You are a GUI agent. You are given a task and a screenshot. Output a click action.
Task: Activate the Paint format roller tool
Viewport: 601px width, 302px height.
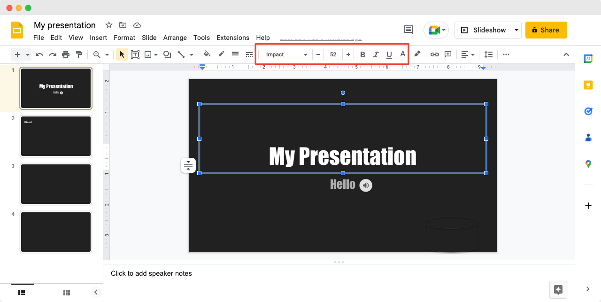point(79,54)
